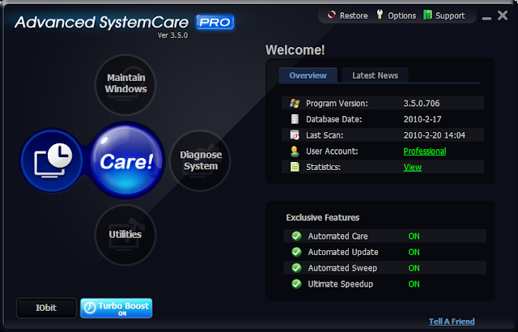Viewport: 518px width, 332px height.
Task: Click the Automated Update green check icon
Action: [296, 252]
